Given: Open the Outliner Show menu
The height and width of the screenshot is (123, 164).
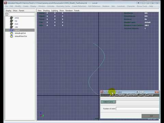Looking at the screenshot, I should point(15,11).
